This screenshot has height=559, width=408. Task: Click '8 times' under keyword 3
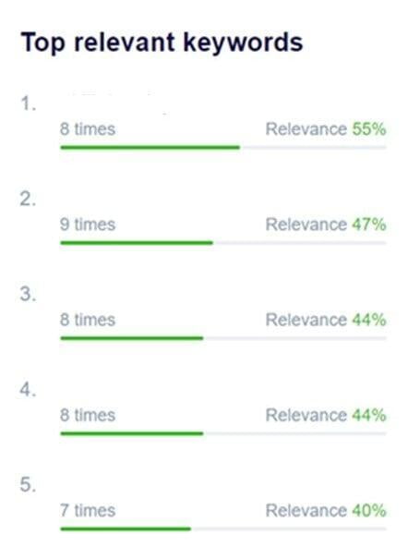coord(88,320)
